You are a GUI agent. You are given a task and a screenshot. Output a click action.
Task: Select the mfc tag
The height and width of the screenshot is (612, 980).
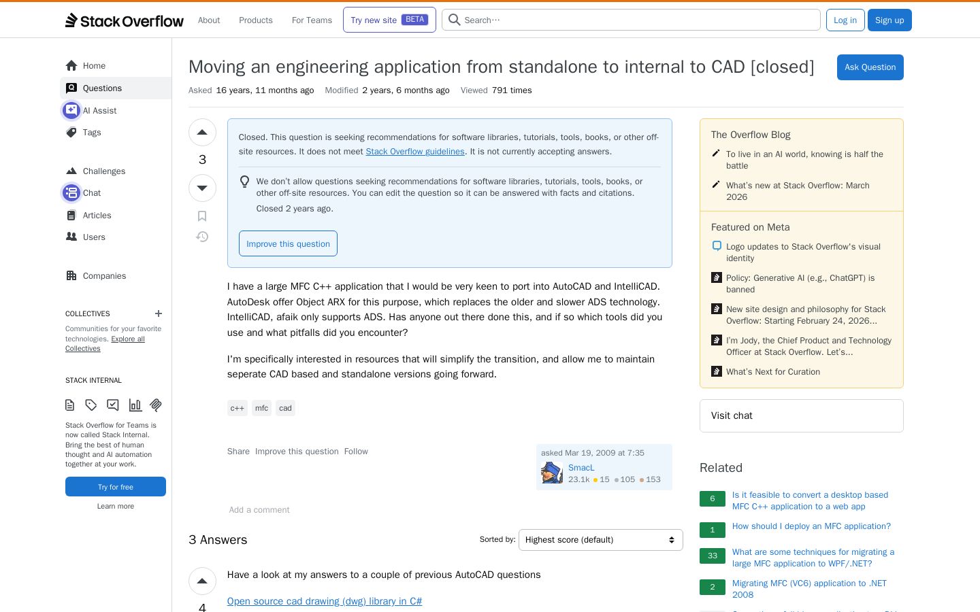261,408
